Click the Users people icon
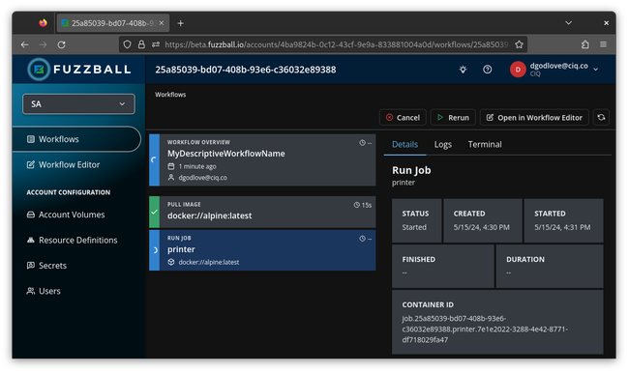This screenshot has width=629, height=373. (31, 291)
